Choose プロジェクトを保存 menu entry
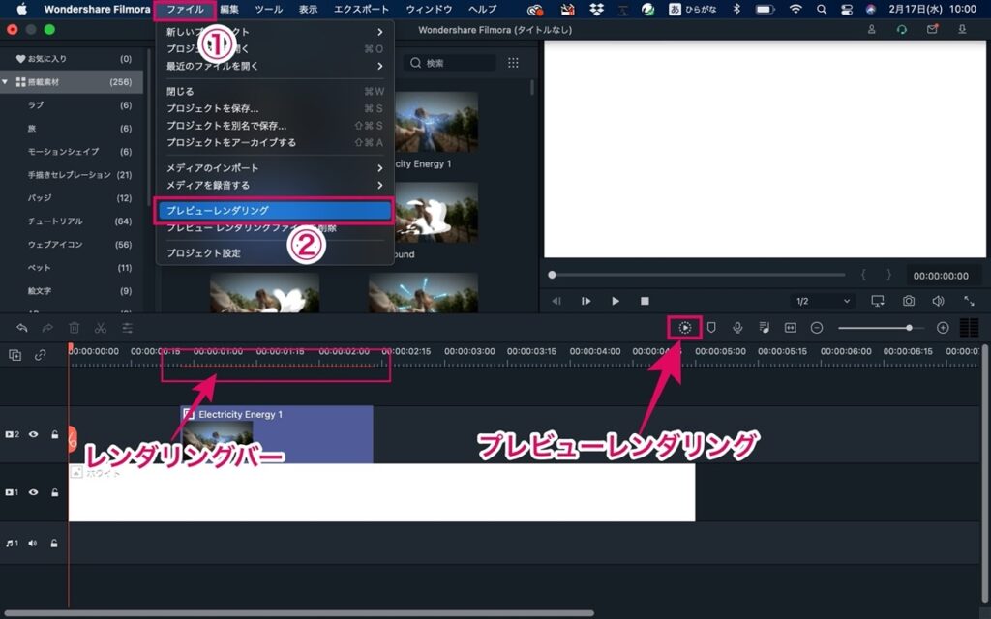 point(274,108)
